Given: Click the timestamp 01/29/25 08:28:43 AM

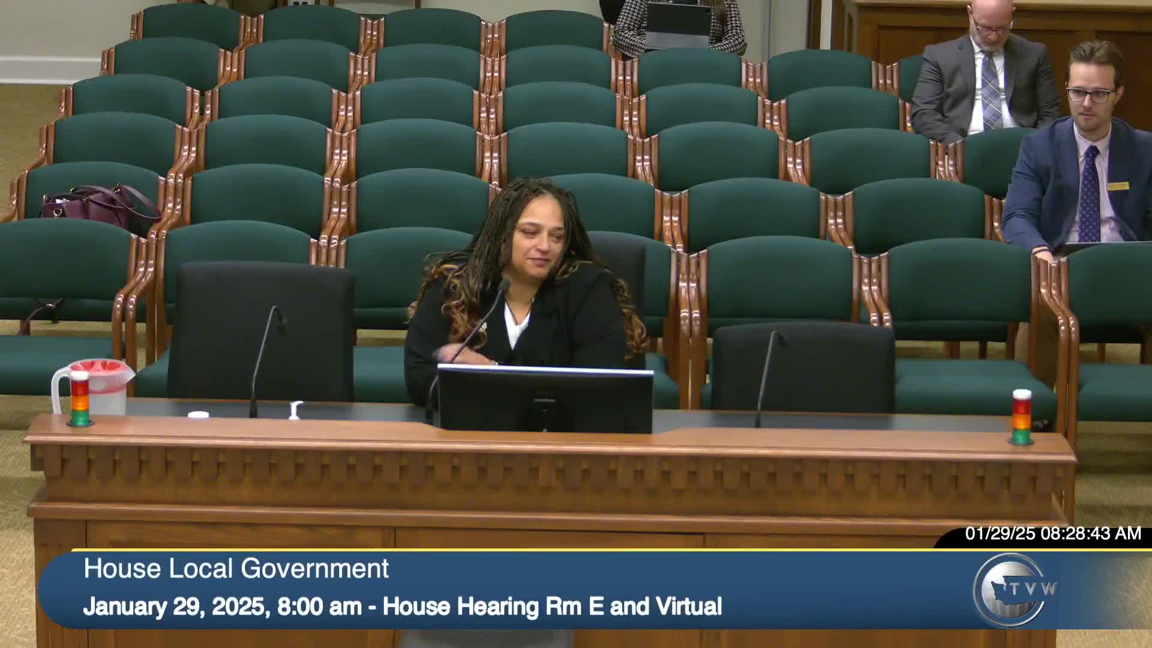Looking at the screenshot, I should 1052,533.
